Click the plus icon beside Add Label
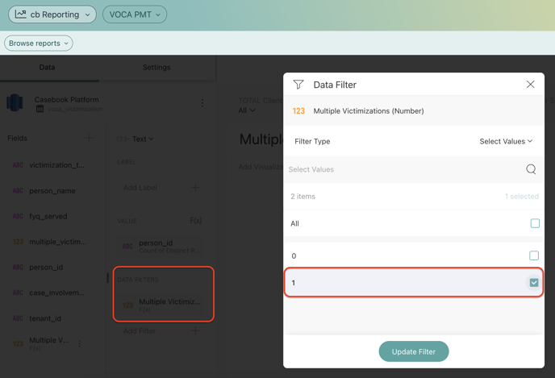 (x=195, y=188)
